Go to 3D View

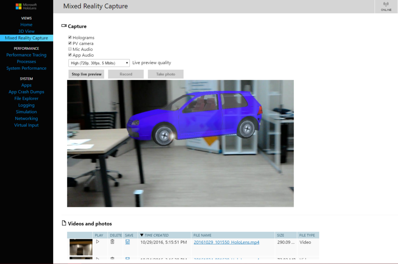pyautogui.click(x=26, y=31)
